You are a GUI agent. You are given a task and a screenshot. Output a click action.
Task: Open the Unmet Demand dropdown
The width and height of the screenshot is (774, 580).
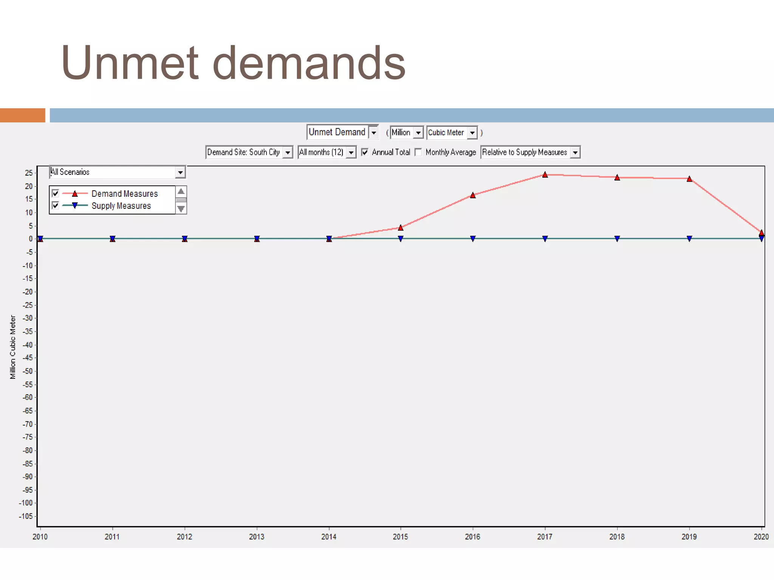point(373,133)
